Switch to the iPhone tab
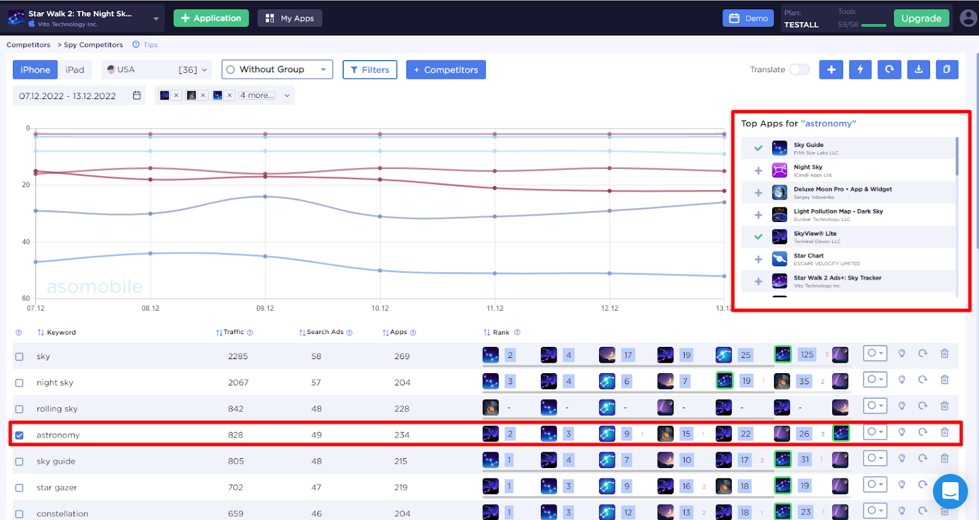The width and height of the screenshot is (979, 520). coord(35,70)
